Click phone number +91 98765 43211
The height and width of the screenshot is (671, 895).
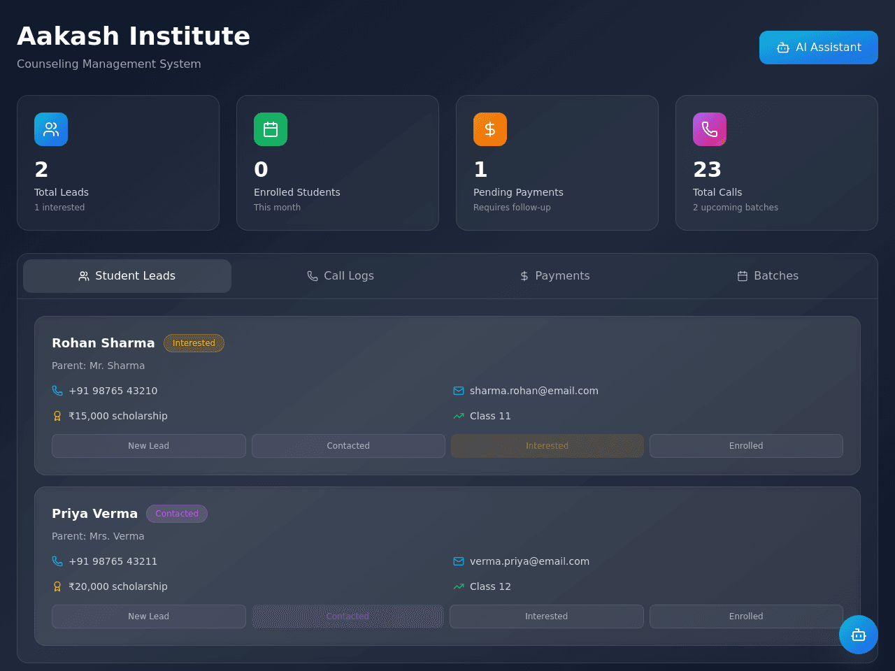113,561
